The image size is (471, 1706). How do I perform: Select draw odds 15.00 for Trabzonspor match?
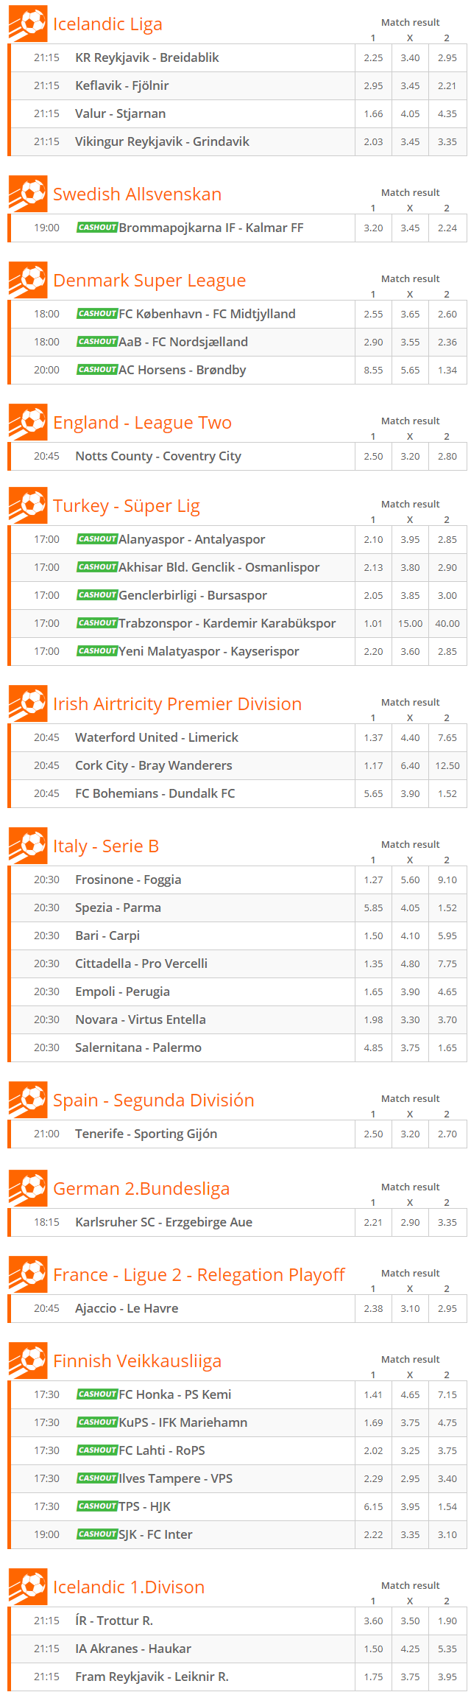[x=410, y=624]
